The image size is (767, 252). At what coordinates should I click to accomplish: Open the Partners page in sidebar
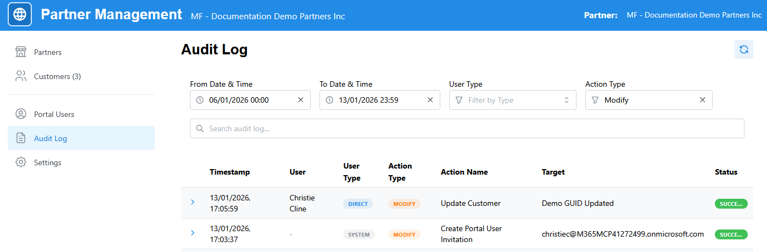point(48,52)
